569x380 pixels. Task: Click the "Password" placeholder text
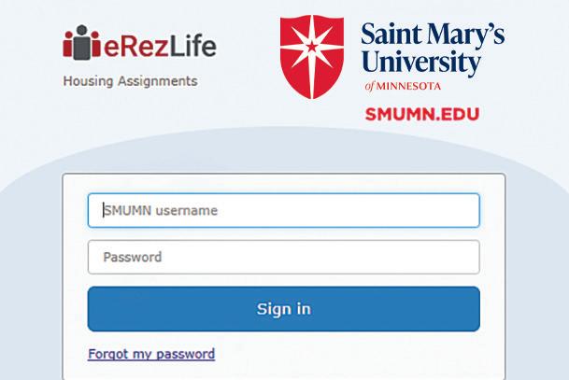[132, 257]
